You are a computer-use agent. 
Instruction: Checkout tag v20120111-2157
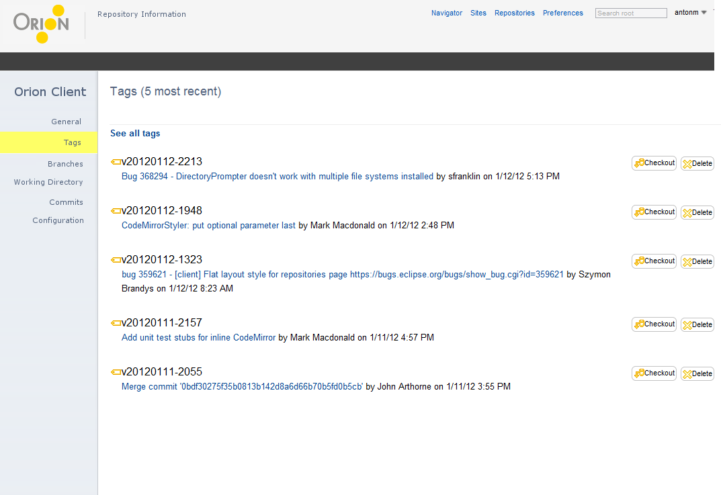click(654, 324)
